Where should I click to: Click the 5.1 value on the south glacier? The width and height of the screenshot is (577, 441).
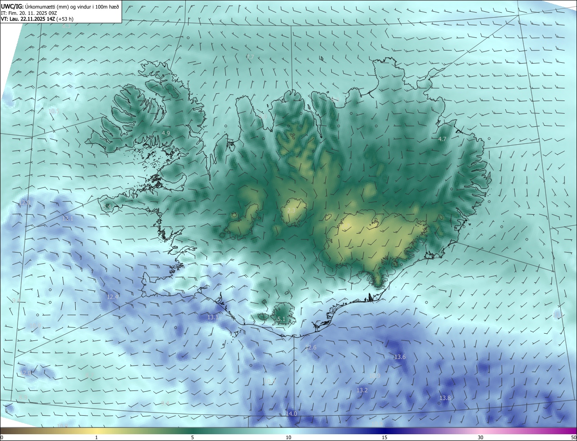click(x=281, y=319)
